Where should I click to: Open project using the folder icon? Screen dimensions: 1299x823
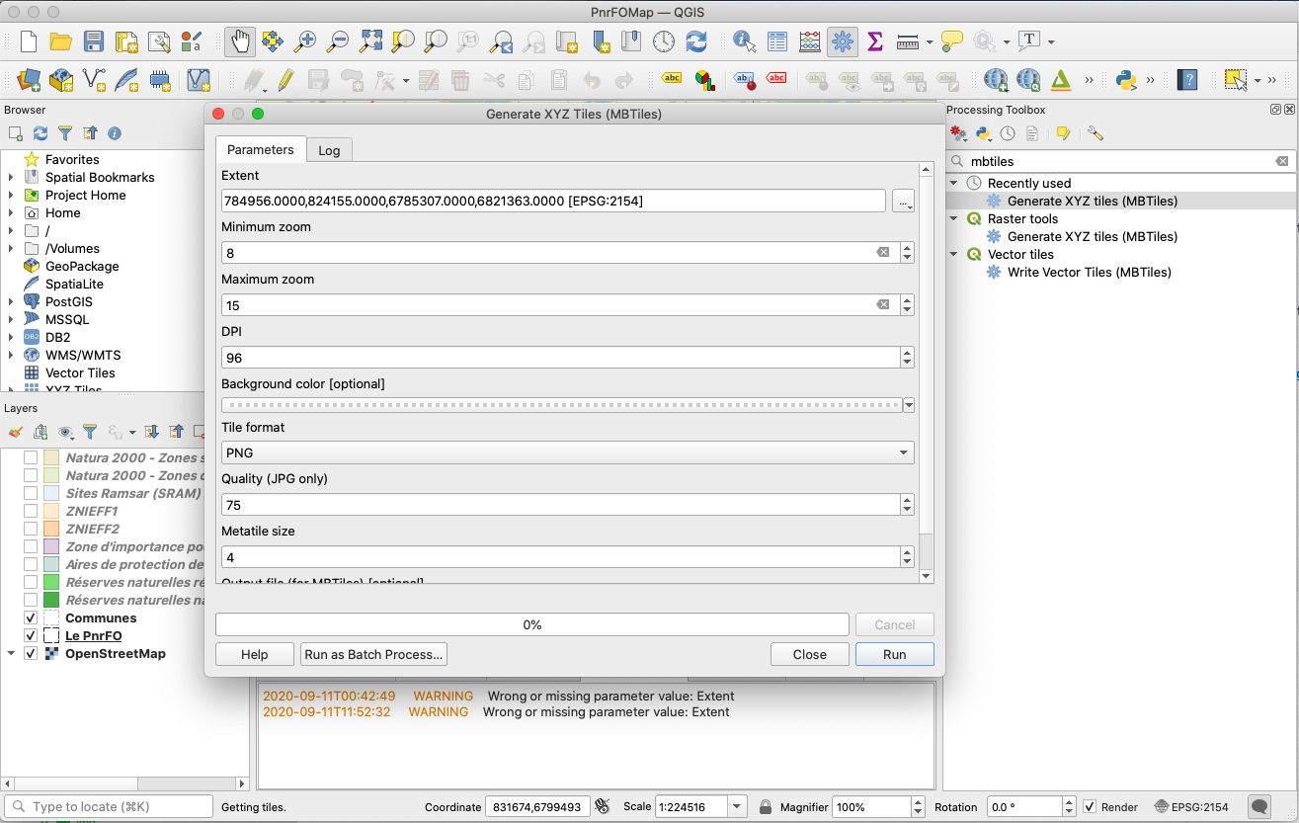coord(61,41)
